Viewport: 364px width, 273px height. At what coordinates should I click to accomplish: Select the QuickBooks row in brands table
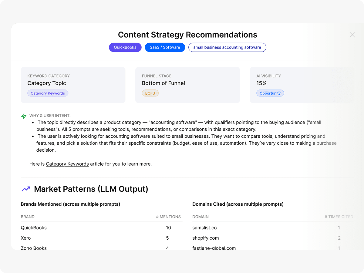(34, 228)
